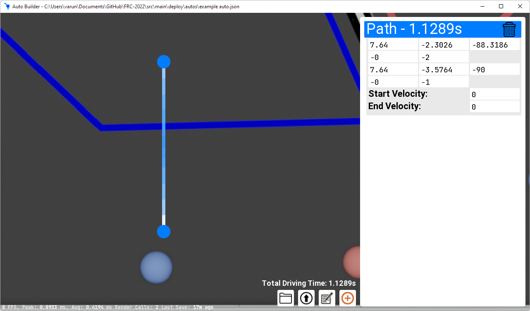Edit the rotation value -90

[495, 69]
